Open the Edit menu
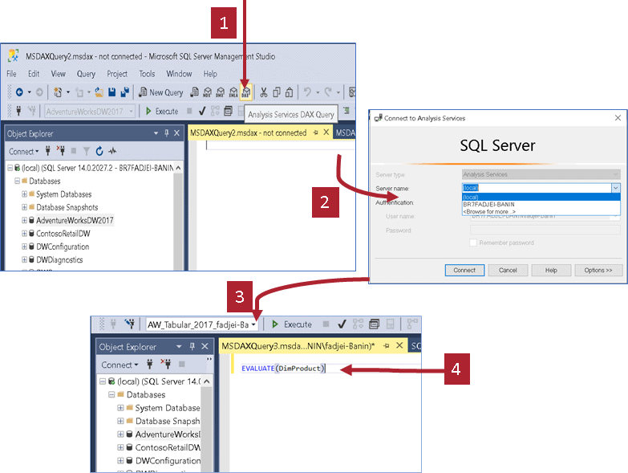628x473 pixels. 34,74
